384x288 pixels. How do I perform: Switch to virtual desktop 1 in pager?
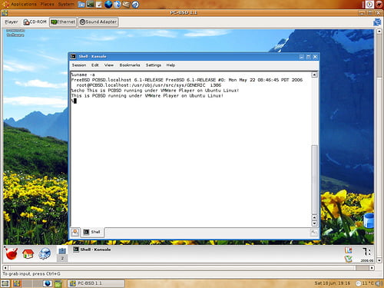pos(62,251)
